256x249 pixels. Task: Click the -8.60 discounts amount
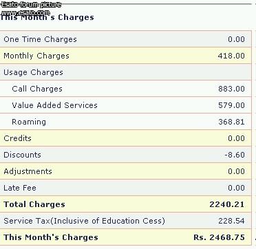[235, 155]
